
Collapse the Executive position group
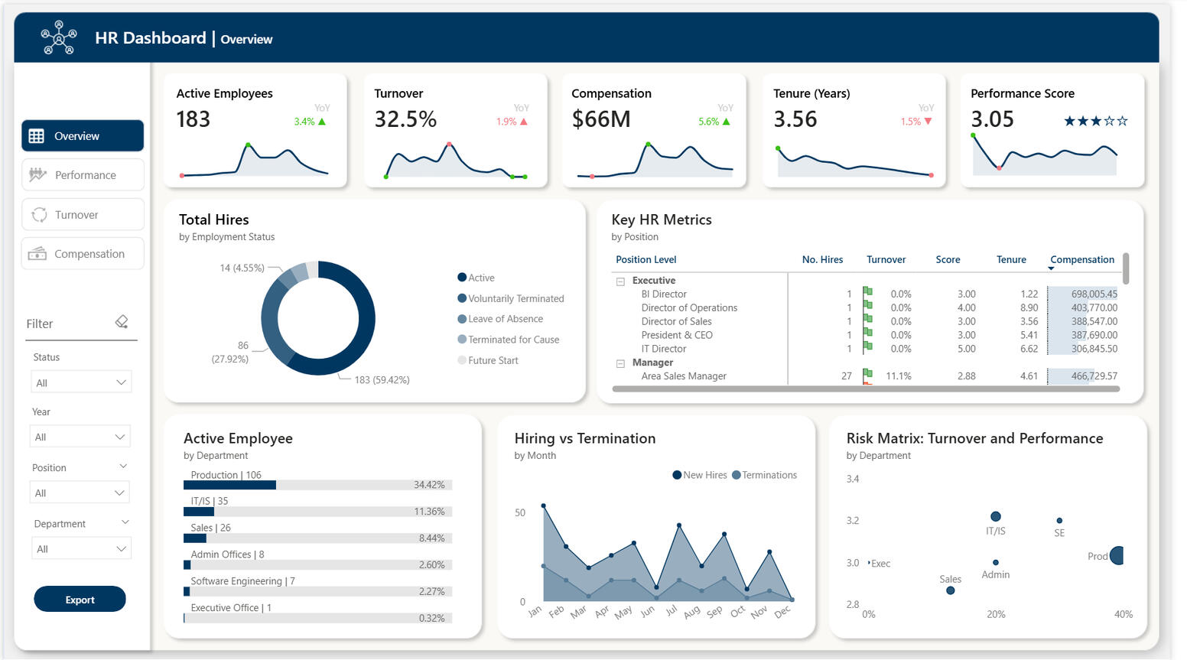pos(620,281)
